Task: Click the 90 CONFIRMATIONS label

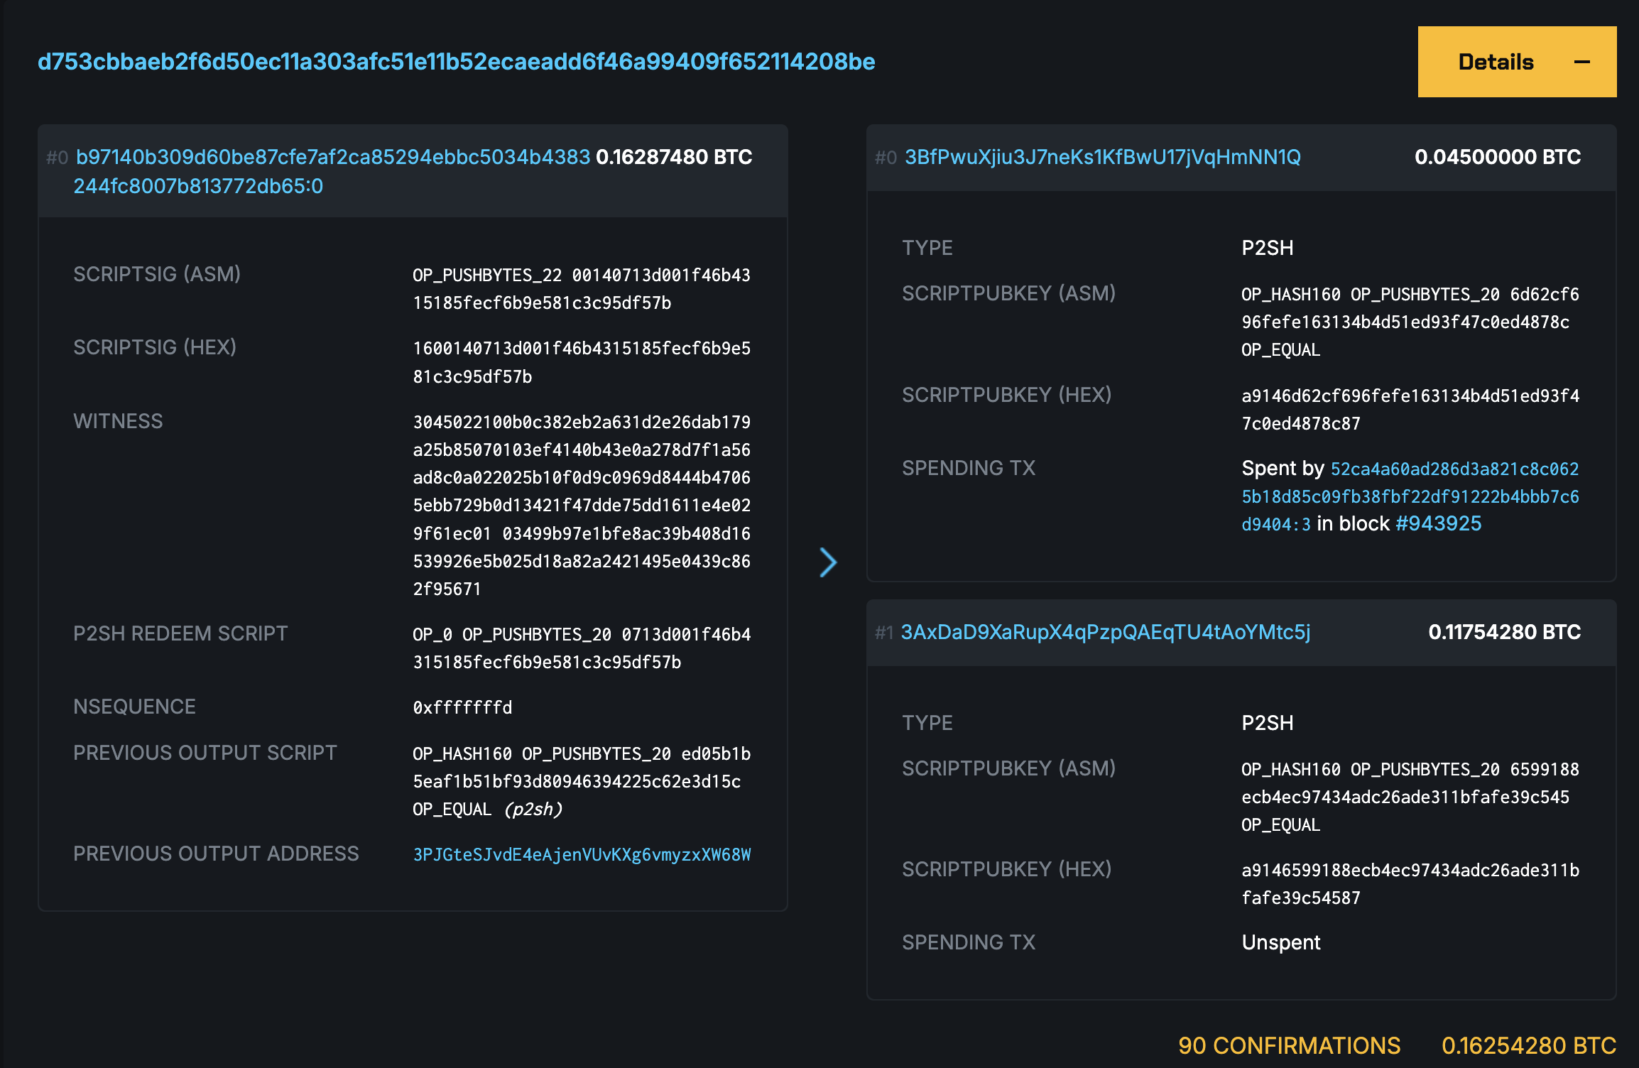Action: [1289, 1045]
